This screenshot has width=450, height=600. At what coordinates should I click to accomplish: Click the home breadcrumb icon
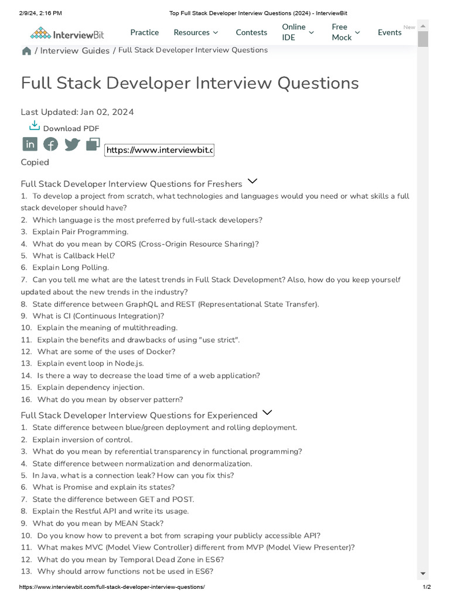coord(26,51)
